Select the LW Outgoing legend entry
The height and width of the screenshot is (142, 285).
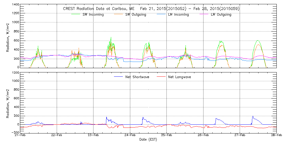coord(221,15)
